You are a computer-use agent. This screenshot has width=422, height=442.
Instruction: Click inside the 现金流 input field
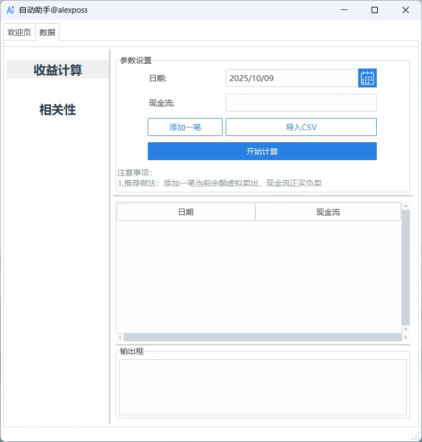pyautogui.click(x=301, y=102)
